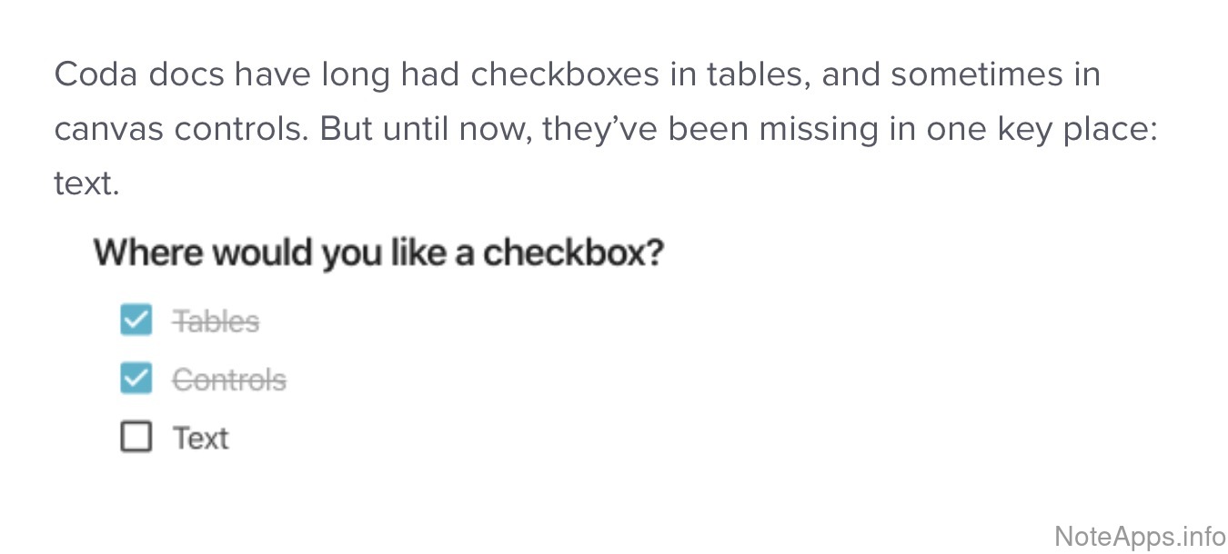Click the word "checkbox?" in the heading
Screen dimensions: 1228x554
[x=573, y=252]
